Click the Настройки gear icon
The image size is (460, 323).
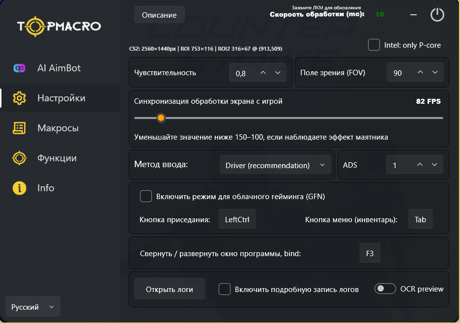point(19,98)
